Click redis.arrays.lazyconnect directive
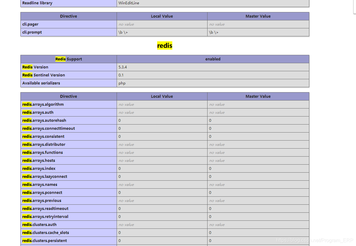Image resolution: width=356 pixels, height=246 pixels. [45, 177]
